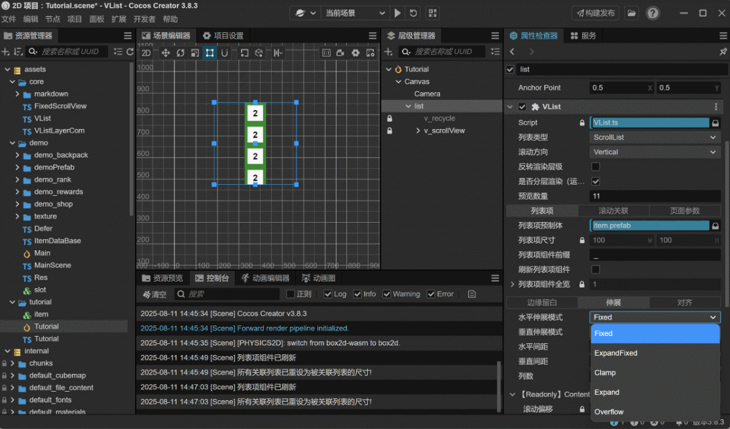Choose ExpandFixed from the dropdown list
The height and width of the screenshot is (429, 730).
click(655, 353)
